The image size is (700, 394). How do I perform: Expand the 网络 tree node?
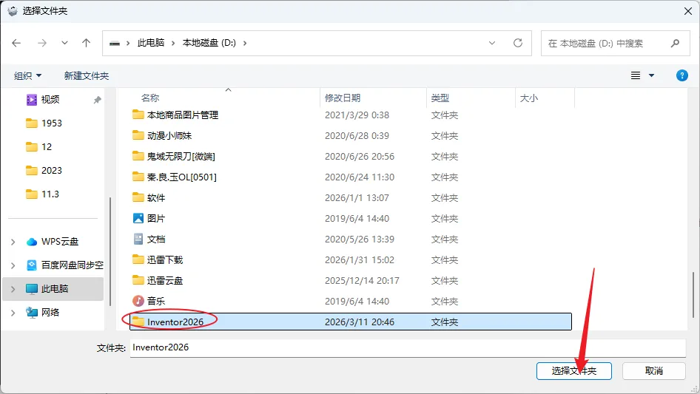pos(13,313)
